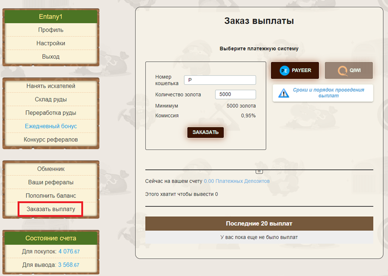Open Склад руды page
This screenshot has width=388, height=276.
51,99
